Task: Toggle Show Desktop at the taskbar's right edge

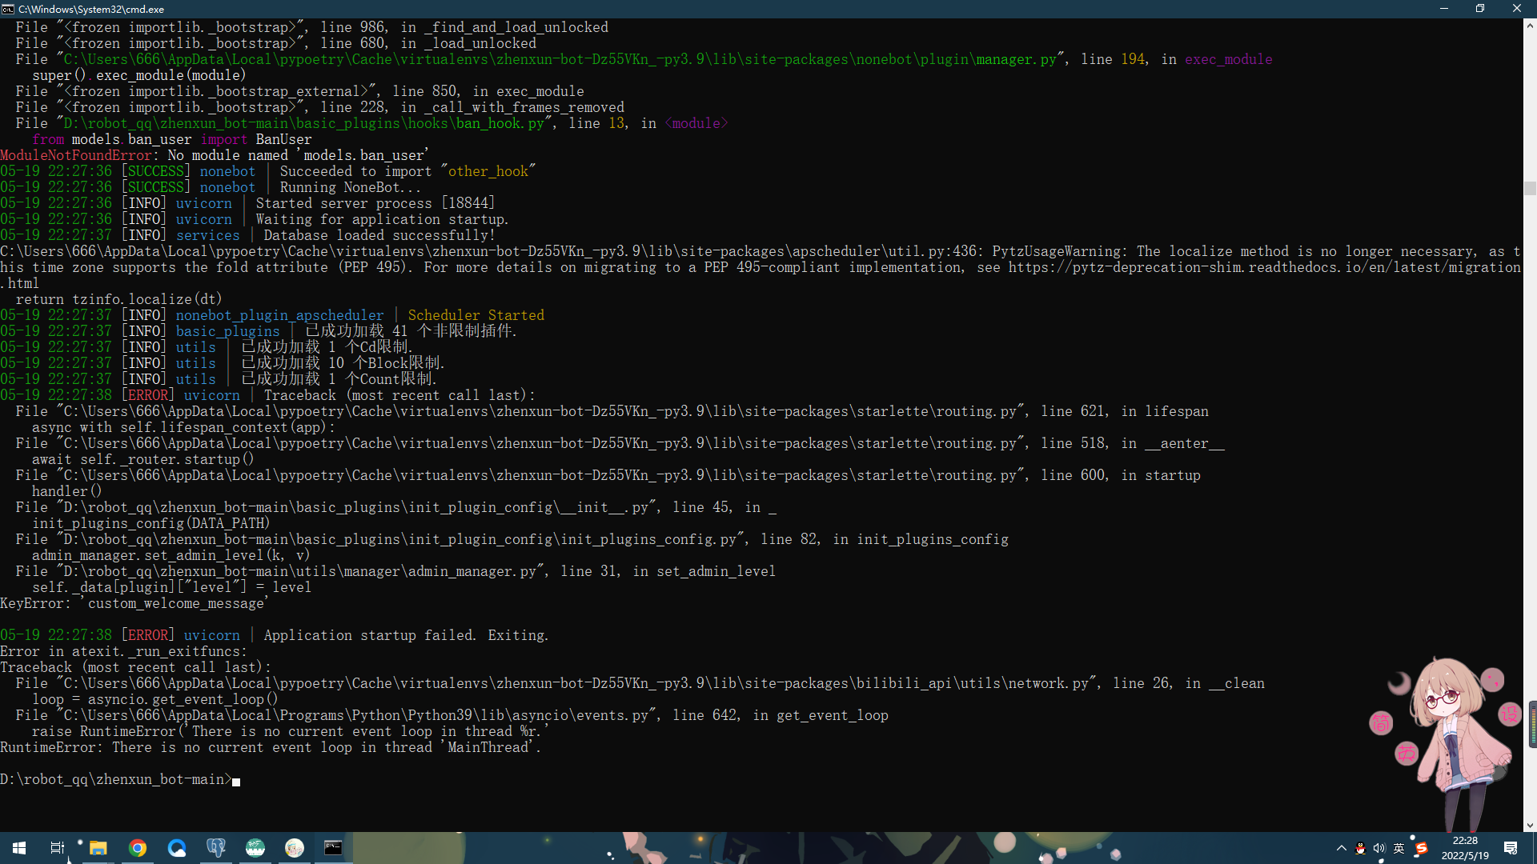Action: point(1535,848)
